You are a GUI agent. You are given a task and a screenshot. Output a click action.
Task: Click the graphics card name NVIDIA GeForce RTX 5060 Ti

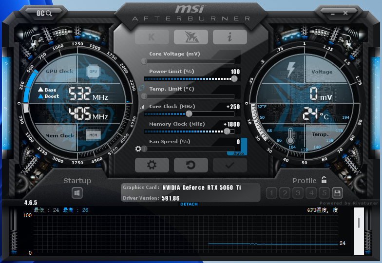click(202, 188)
